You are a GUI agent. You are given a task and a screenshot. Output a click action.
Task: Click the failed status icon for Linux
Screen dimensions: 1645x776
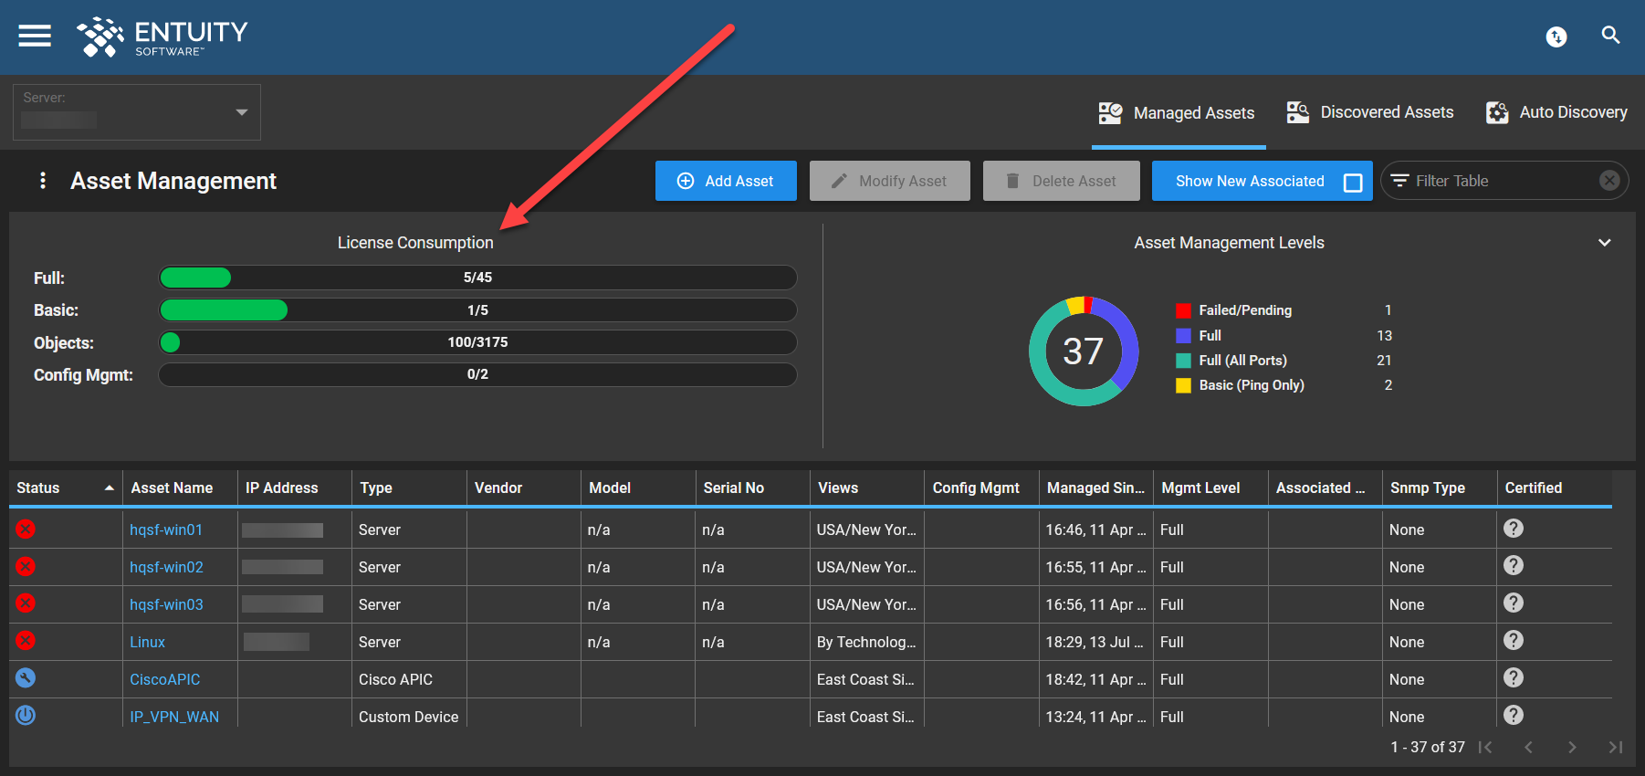pyautogui.click(x=26, y=641)
